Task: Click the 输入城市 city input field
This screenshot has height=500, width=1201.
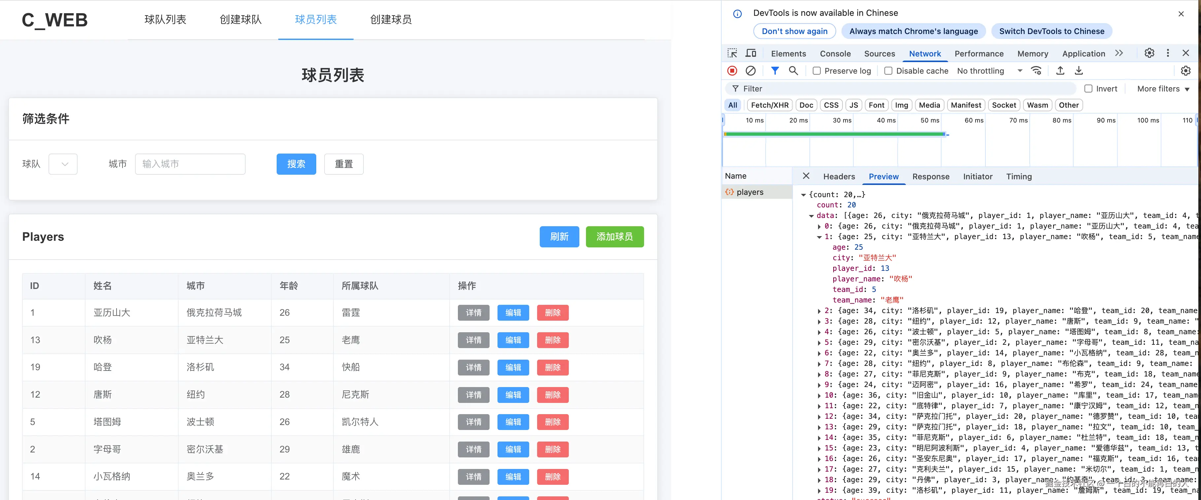Action: click(x=190, y=164)
